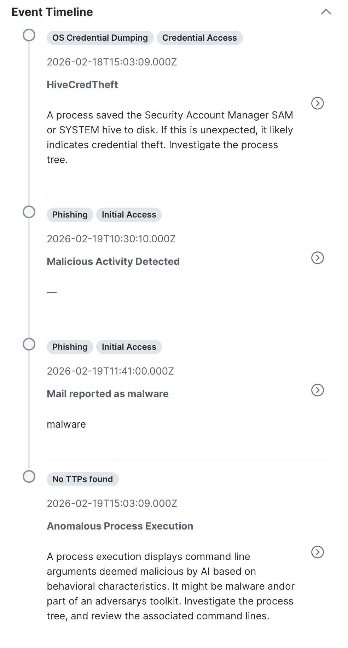
Task: Click Phishing tag above Malicious Activity Detected
Action: tap(70, 215)
